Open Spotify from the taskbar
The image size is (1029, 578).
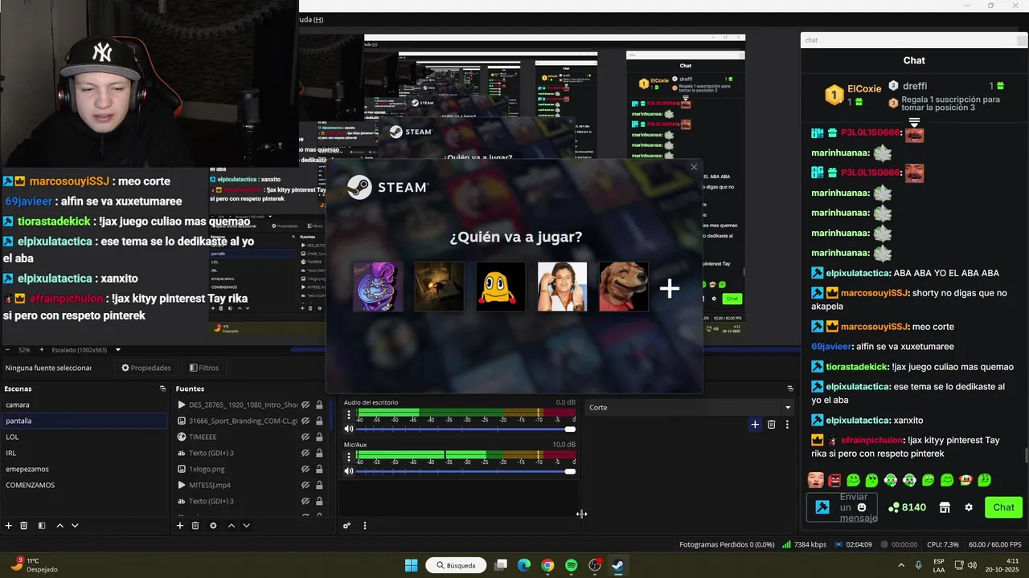[571, 565]
